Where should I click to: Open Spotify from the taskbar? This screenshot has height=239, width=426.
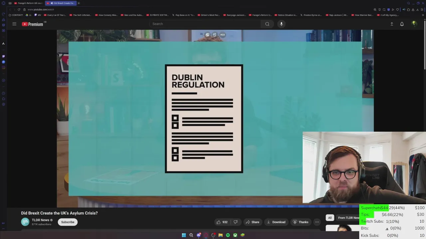(x=228, y=235)
